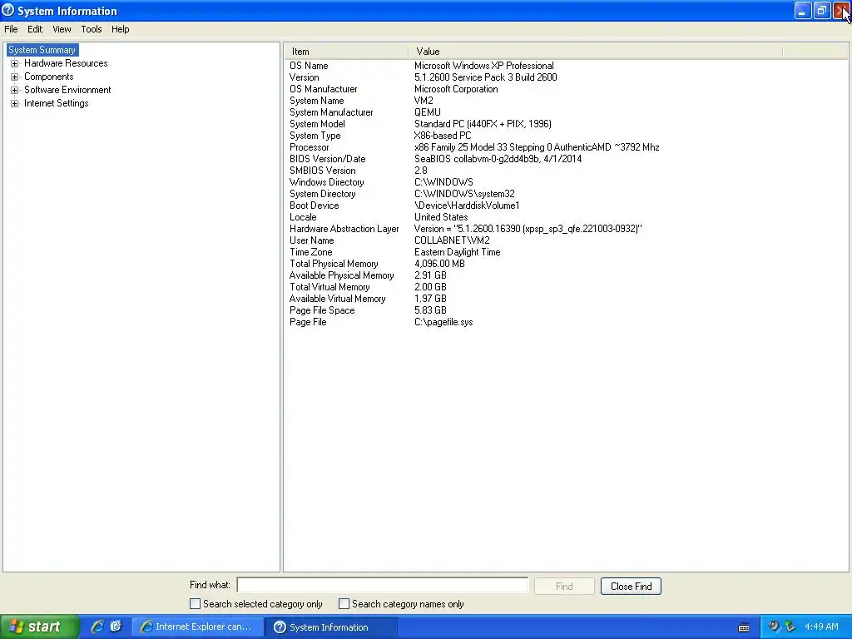The image size is (852, 639).
Task: Click System Information taskbar button
Action: click(x=331, y=627)
